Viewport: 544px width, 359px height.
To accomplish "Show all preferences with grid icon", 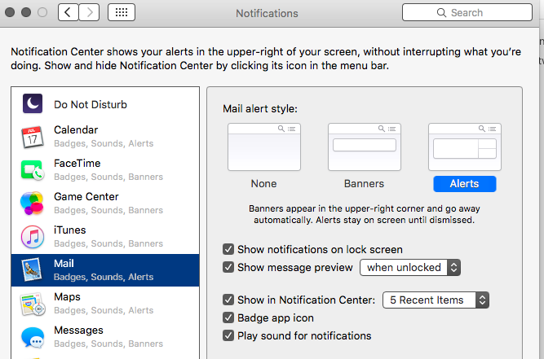I will click(122, 13).
